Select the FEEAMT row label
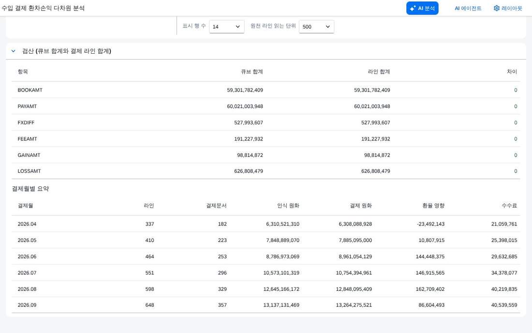The image size is (532, 333). (27, 139)
